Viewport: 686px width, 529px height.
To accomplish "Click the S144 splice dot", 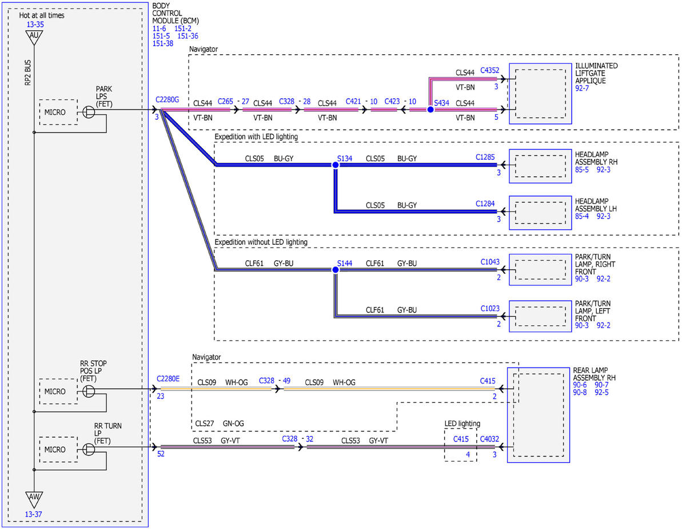I will [336, 269].
